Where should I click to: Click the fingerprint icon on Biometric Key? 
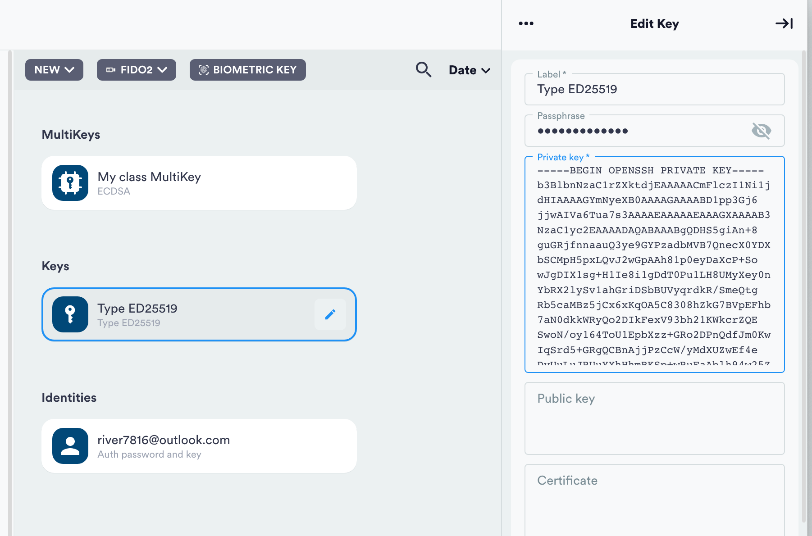(204, 70)
